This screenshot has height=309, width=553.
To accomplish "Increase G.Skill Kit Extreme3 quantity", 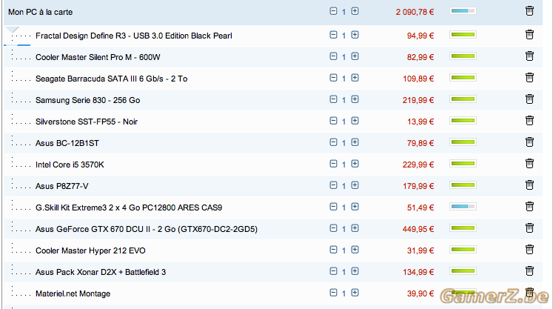I will pos(355,207).
